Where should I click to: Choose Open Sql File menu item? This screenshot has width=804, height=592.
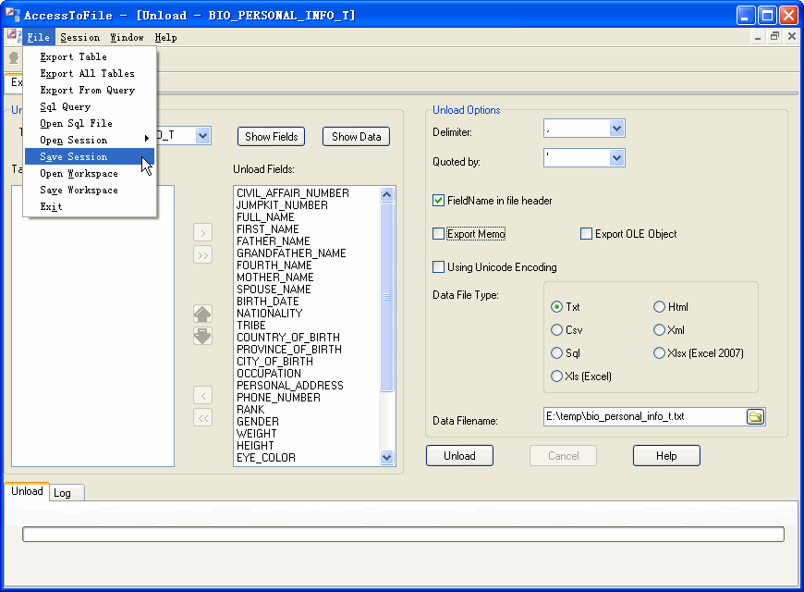[90, 123]
